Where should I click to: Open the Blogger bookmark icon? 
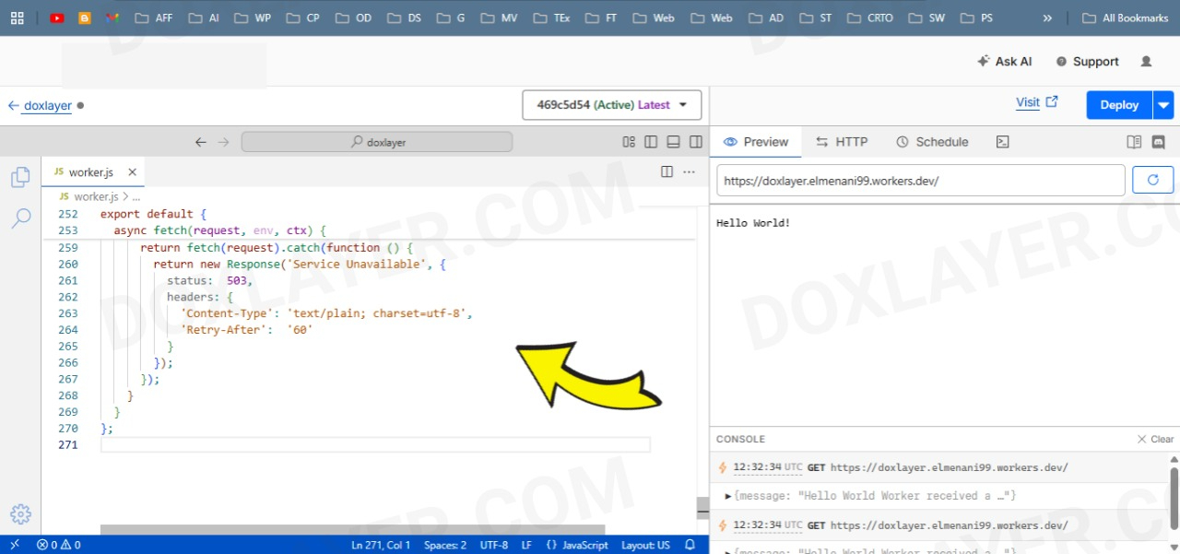click(x=85, y=18)
